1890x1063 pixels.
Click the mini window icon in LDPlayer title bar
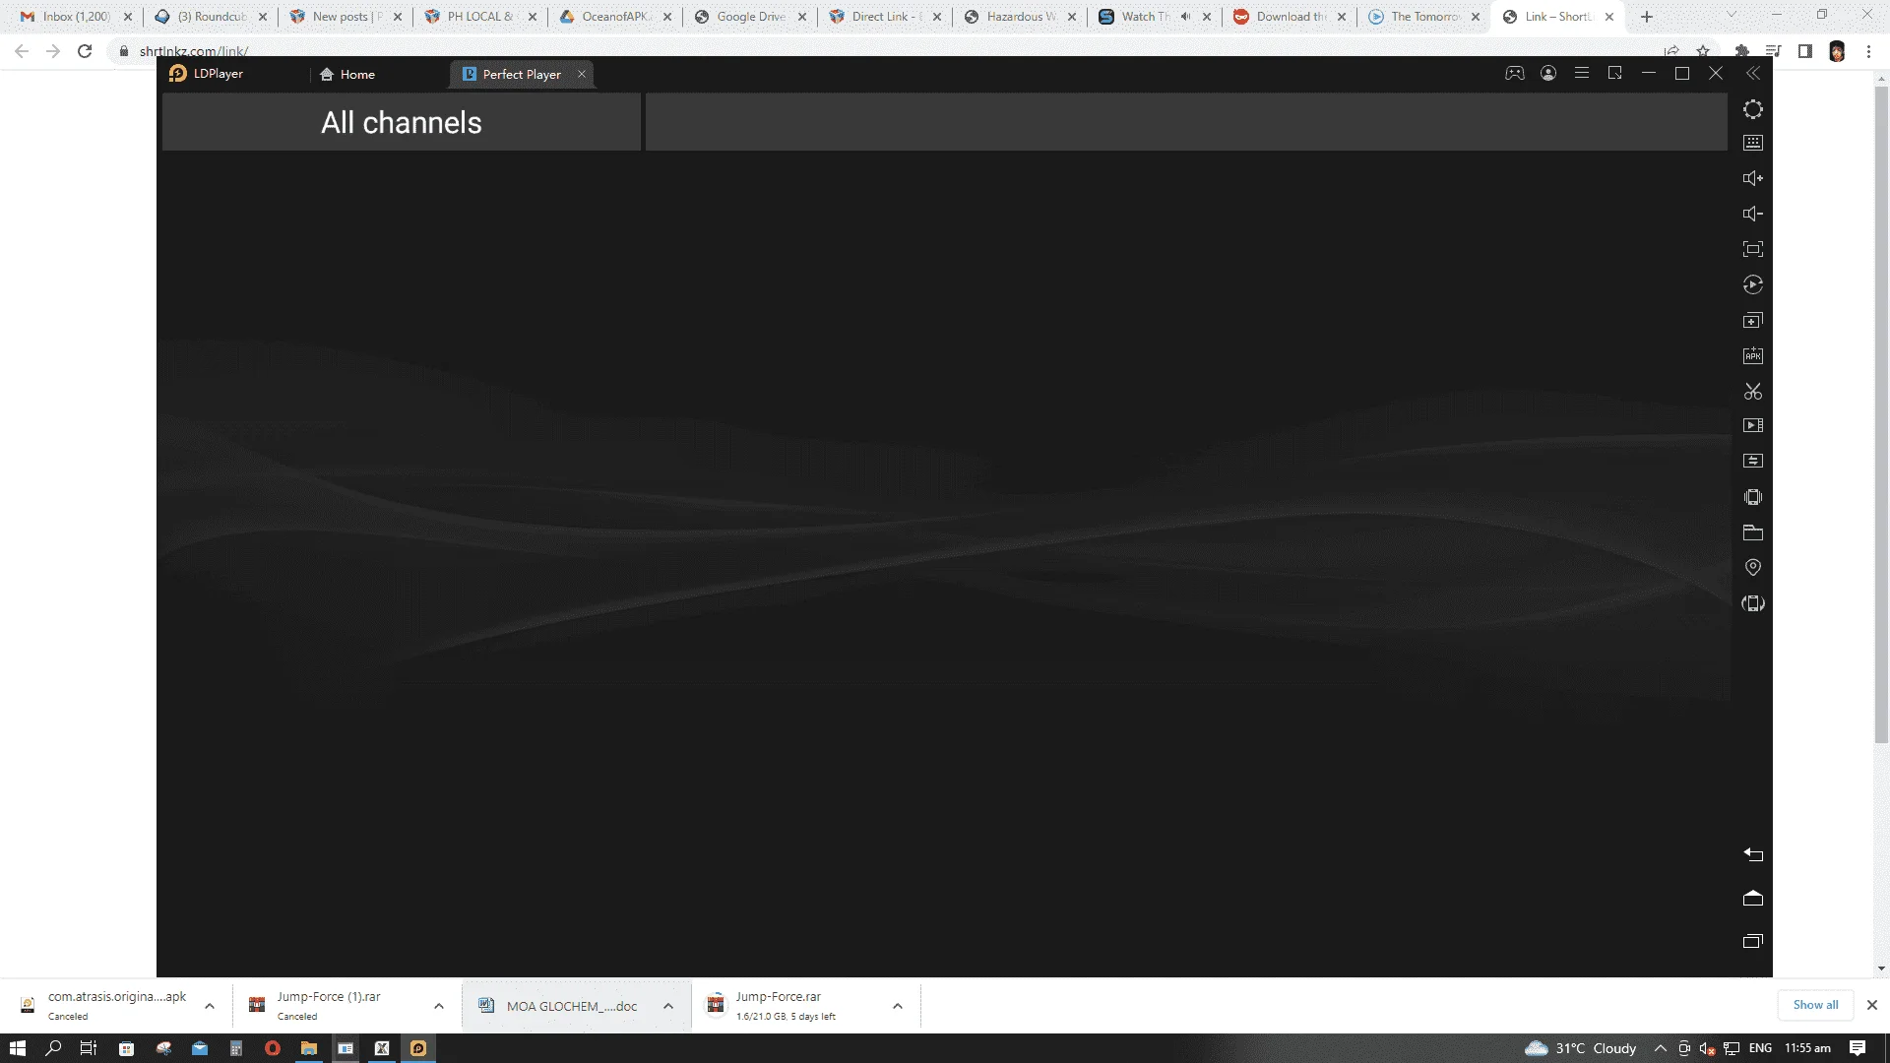[1615, 73]
